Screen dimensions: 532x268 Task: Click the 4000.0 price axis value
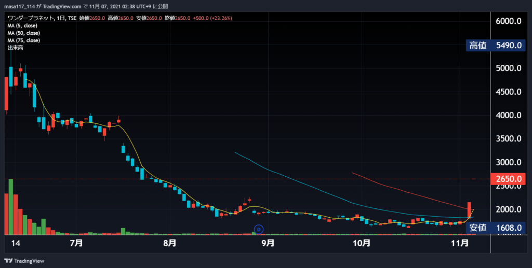click(x=509, y=115)
